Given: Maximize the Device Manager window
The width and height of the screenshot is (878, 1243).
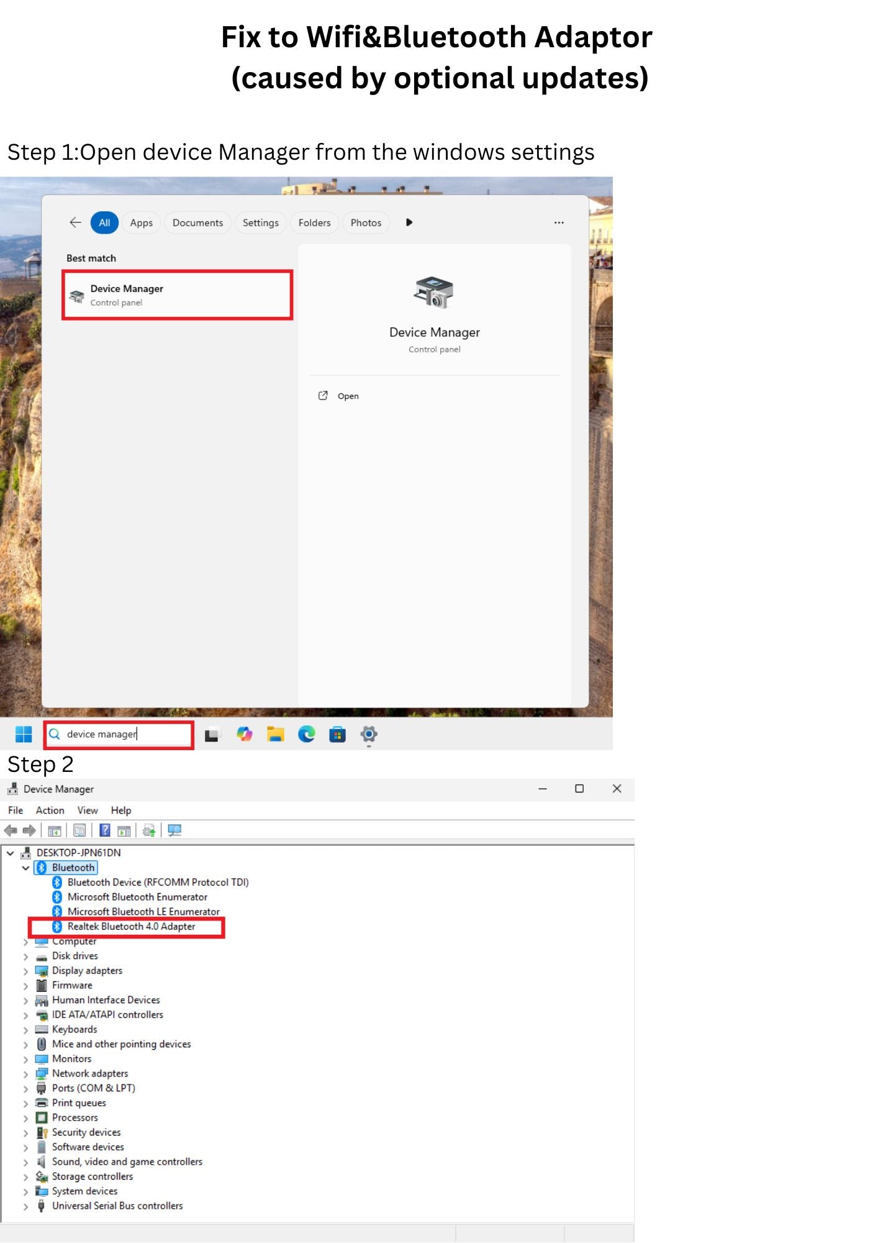Looking at the screenshot, I should tap(579, 789).
